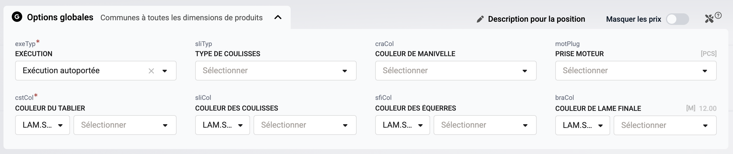Viewport: 733px width, 154px height.
Task: Open the Prise moteur dropdown
Action: point(636,71)
